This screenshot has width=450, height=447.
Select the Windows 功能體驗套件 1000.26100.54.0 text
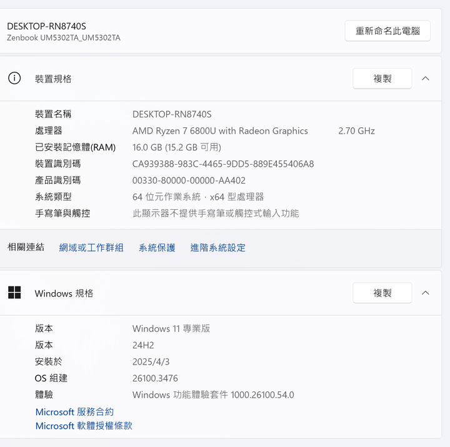213,395
